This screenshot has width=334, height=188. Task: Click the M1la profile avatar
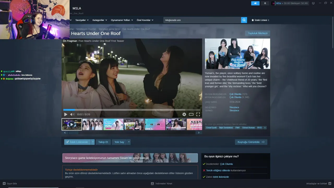click(273, 3)
